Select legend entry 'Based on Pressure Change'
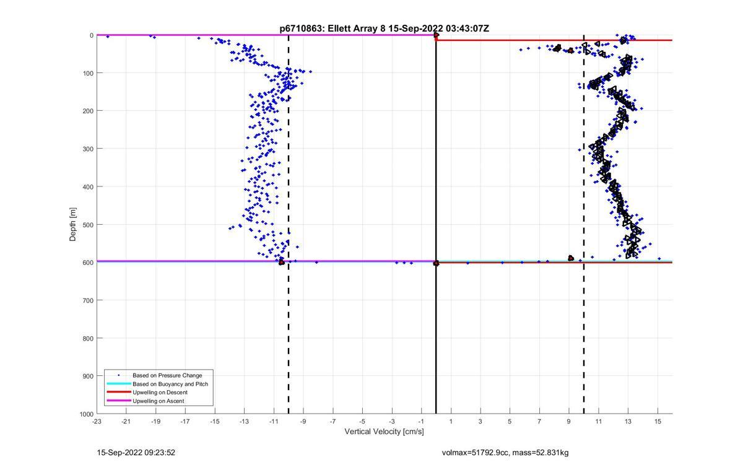Viewport: 743px width, 465px height. (x=167, y=375)
